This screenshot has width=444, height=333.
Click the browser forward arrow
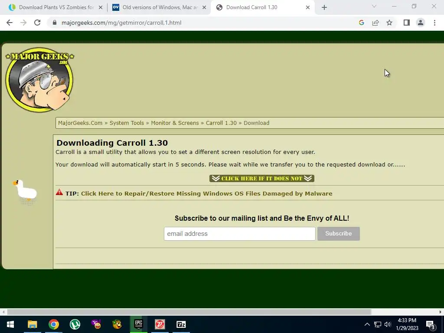[x=23, y=23]
